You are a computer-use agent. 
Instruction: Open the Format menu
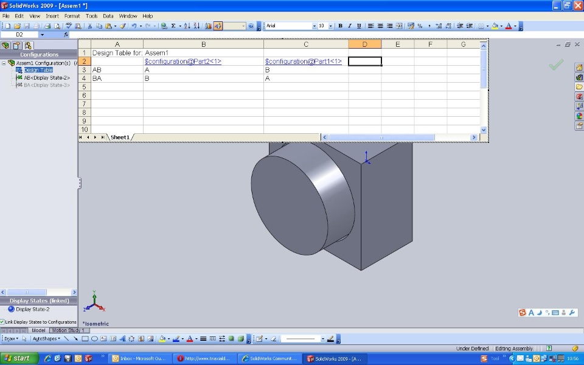point(72,16)
